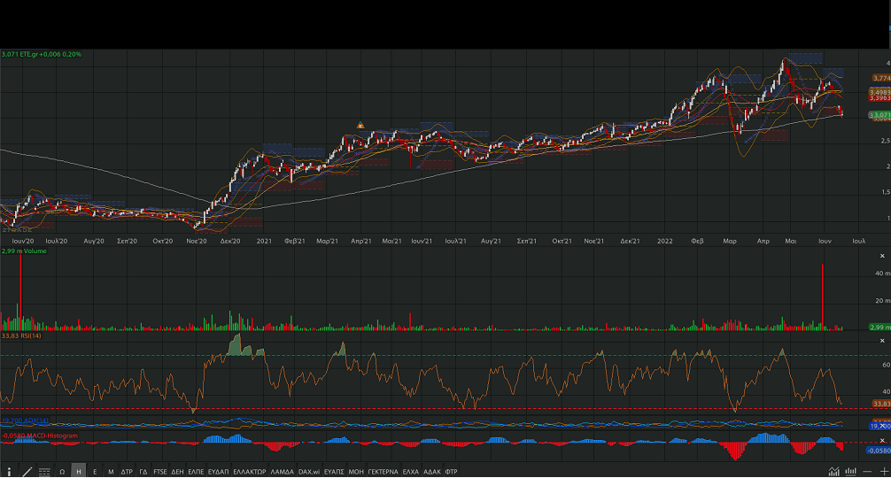Viewport: 891px width, 478px height.
Task: Open the table list view icon
Action: [44, 472]
